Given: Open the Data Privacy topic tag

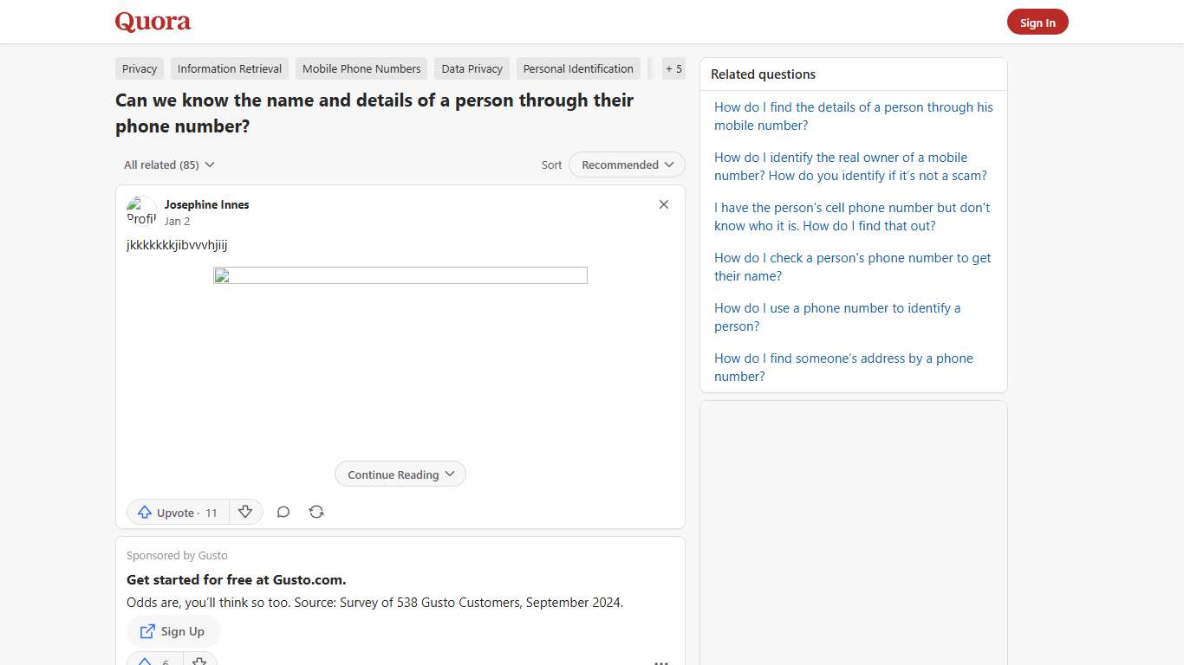Looking at the screenshot, I should (472, 68).
